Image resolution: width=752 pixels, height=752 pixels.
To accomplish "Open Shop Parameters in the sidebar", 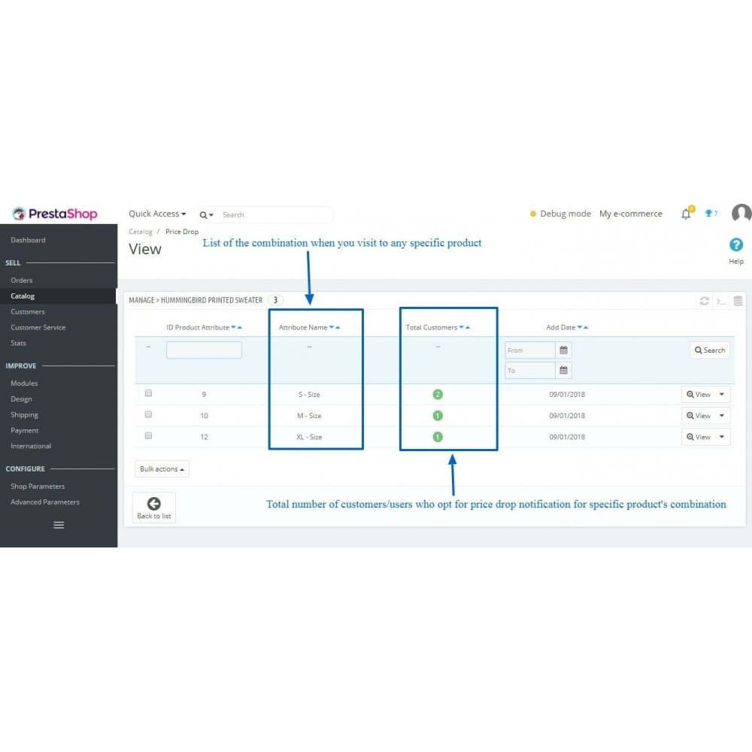I will click(x=38, y=487).
